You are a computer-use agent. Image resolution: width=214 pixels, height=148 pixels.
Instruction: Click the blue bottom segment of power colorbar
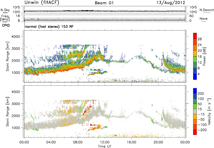(195, 77)
